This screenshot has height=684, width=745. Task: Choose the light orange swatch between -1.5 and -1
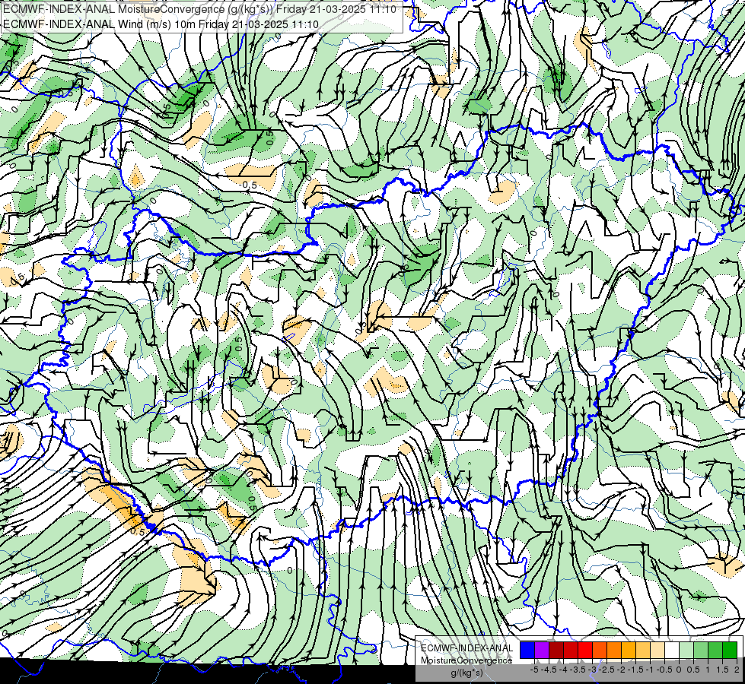pyautogui.click(x=643, y=651)
